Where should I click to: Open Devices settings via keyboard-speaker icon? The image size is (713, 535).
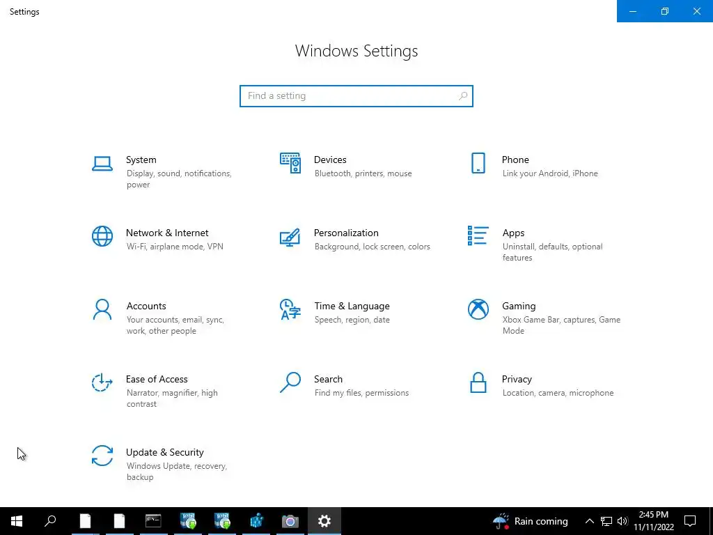click(x=290, y=163)
